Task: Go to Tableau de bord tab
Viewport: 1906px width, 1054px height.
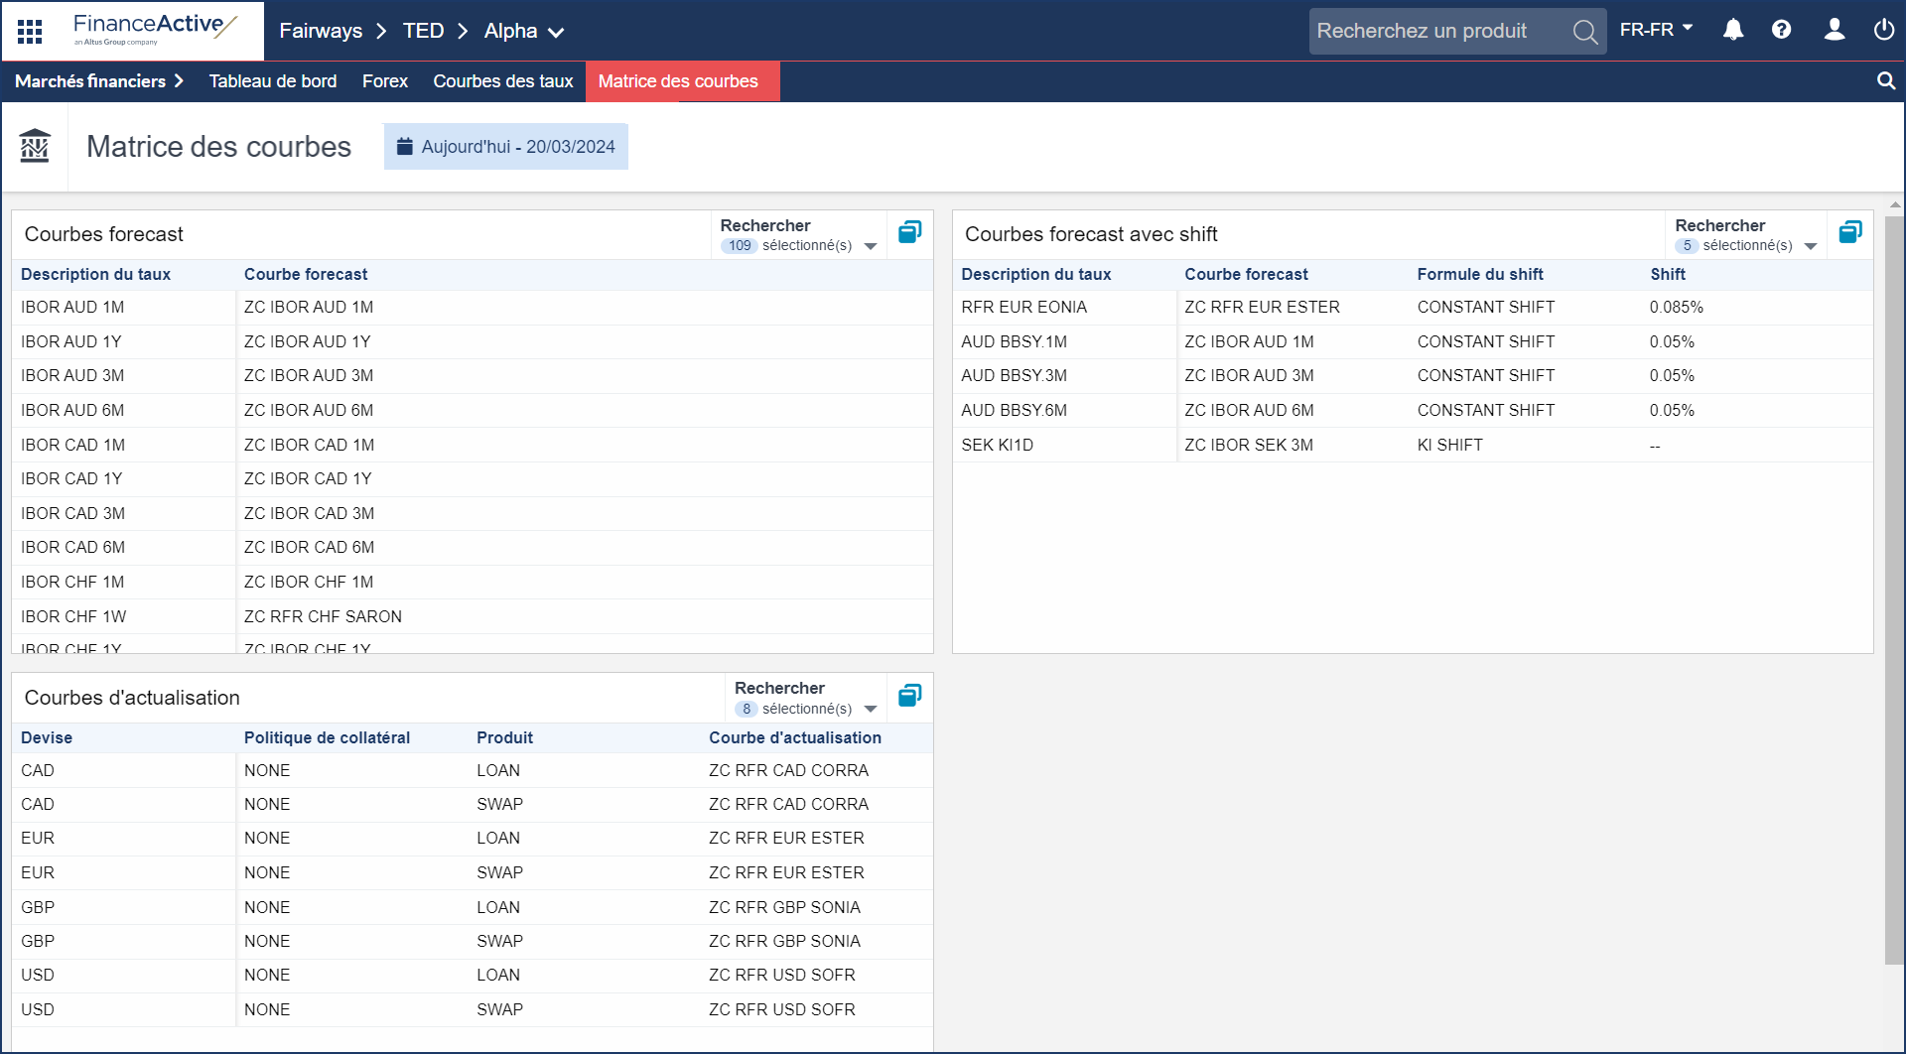Action: [273, 81]
